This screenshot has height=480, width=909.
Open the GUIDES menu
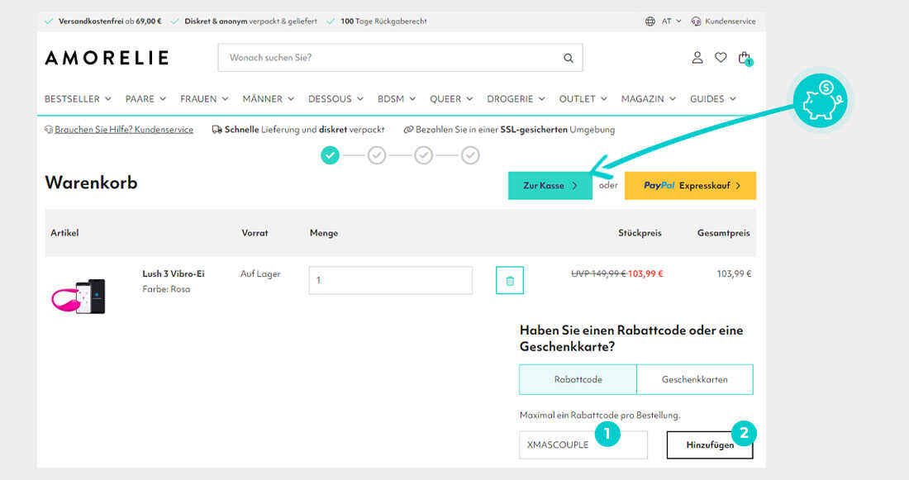(x=712, y=99)
